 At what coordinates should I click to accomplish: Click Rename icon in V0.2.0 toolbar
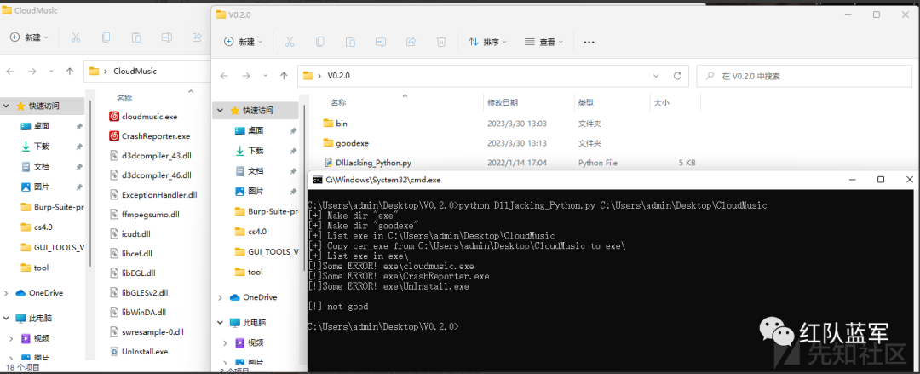coord(381,42)
